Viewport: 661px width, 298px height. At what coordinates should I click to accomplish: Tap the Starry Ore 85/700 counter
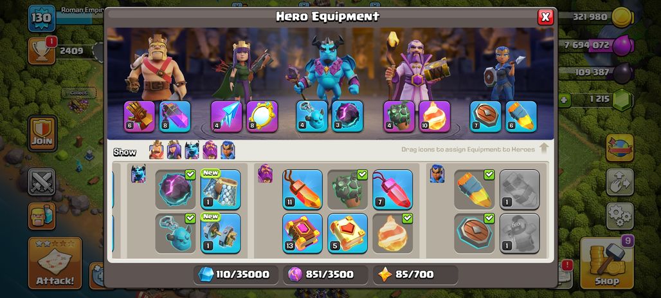coord(415,274)
